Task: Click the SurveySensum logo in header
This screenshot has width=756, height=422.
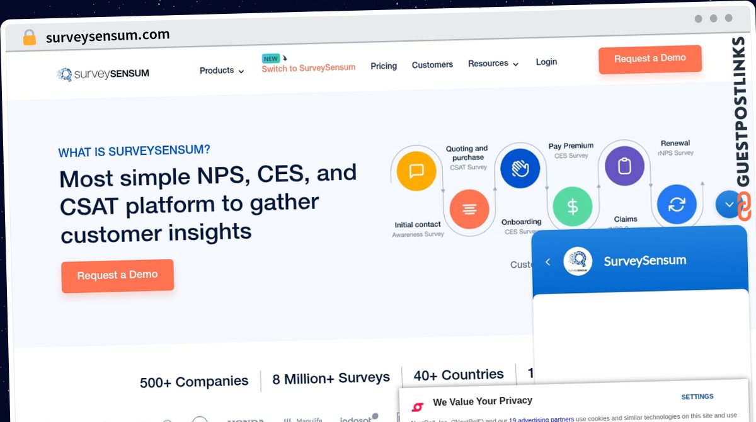Action: coord(103,74)
